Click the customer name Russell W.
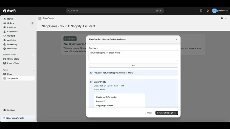 [101, 101]
